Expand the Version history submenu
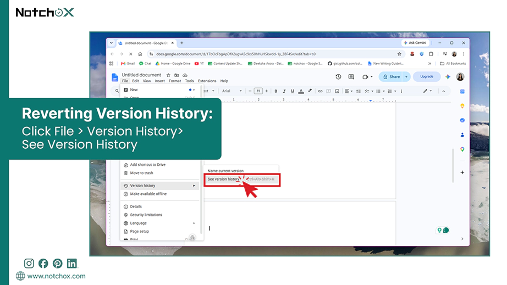The width and height of the screenshot is (507, 285). coord(160,186)
